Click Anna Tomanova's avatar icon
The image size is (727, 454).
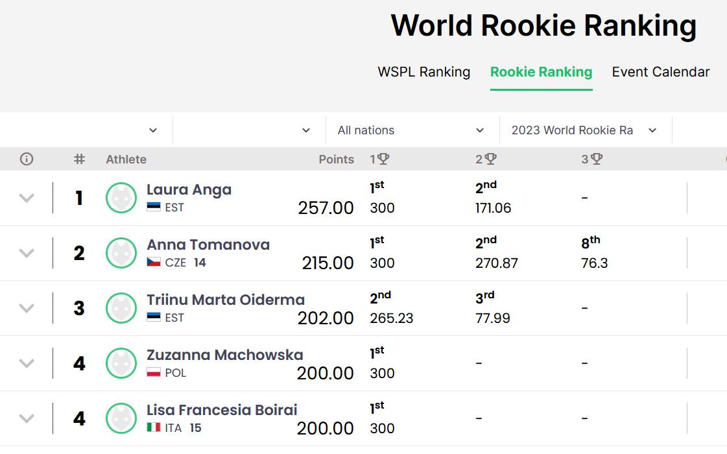click(121, 253)
